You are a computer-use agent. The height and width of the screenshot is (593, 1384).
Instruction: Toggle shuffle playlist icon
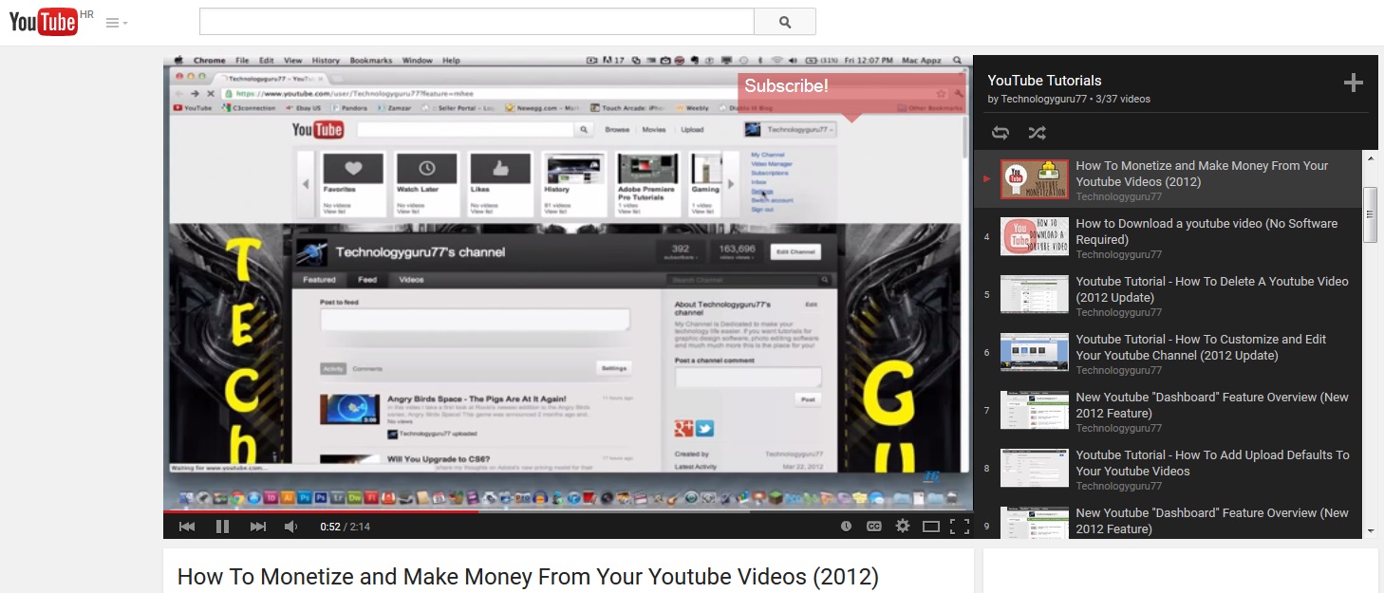tap(1037, 133)
